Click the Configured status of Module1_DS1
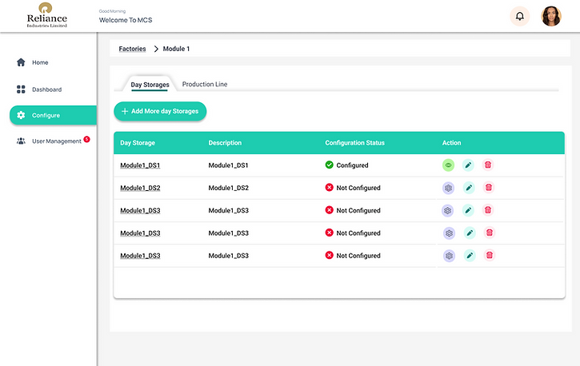The height and width of the screenshot is (366, 580). pos(346,165)
